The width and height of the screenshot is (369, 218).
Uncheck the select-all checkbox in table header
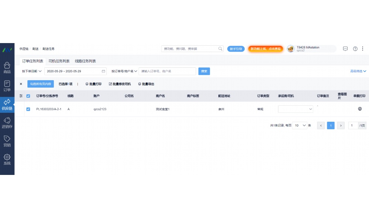coord(28,96)
